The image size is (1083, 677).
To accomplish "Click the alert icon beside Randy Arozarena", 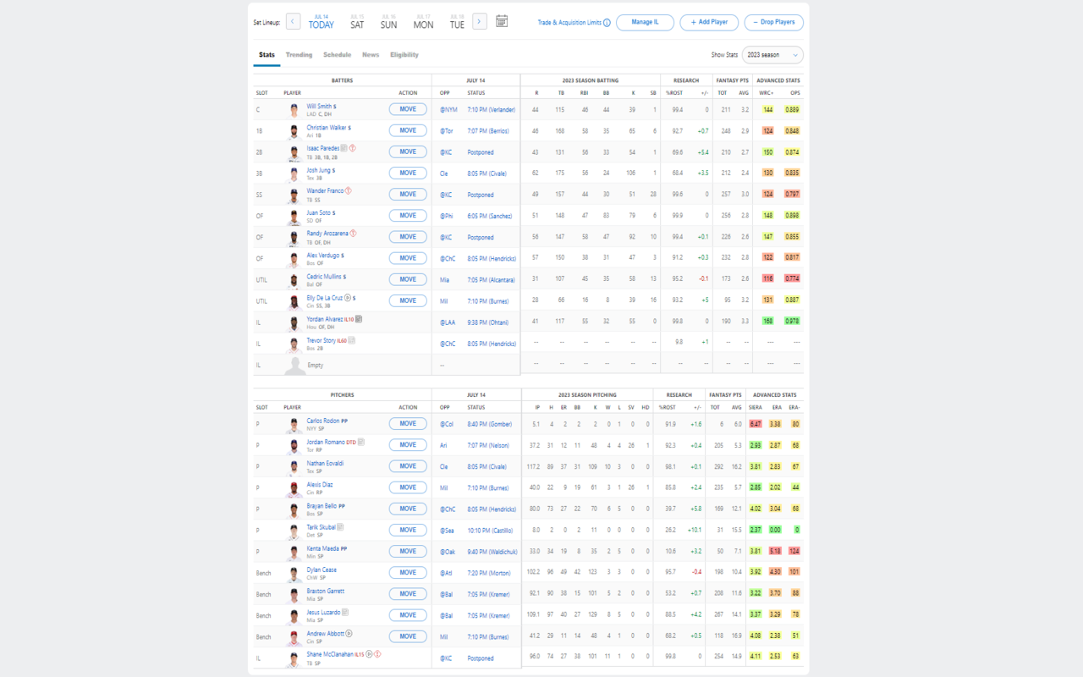I will point(353,233).
